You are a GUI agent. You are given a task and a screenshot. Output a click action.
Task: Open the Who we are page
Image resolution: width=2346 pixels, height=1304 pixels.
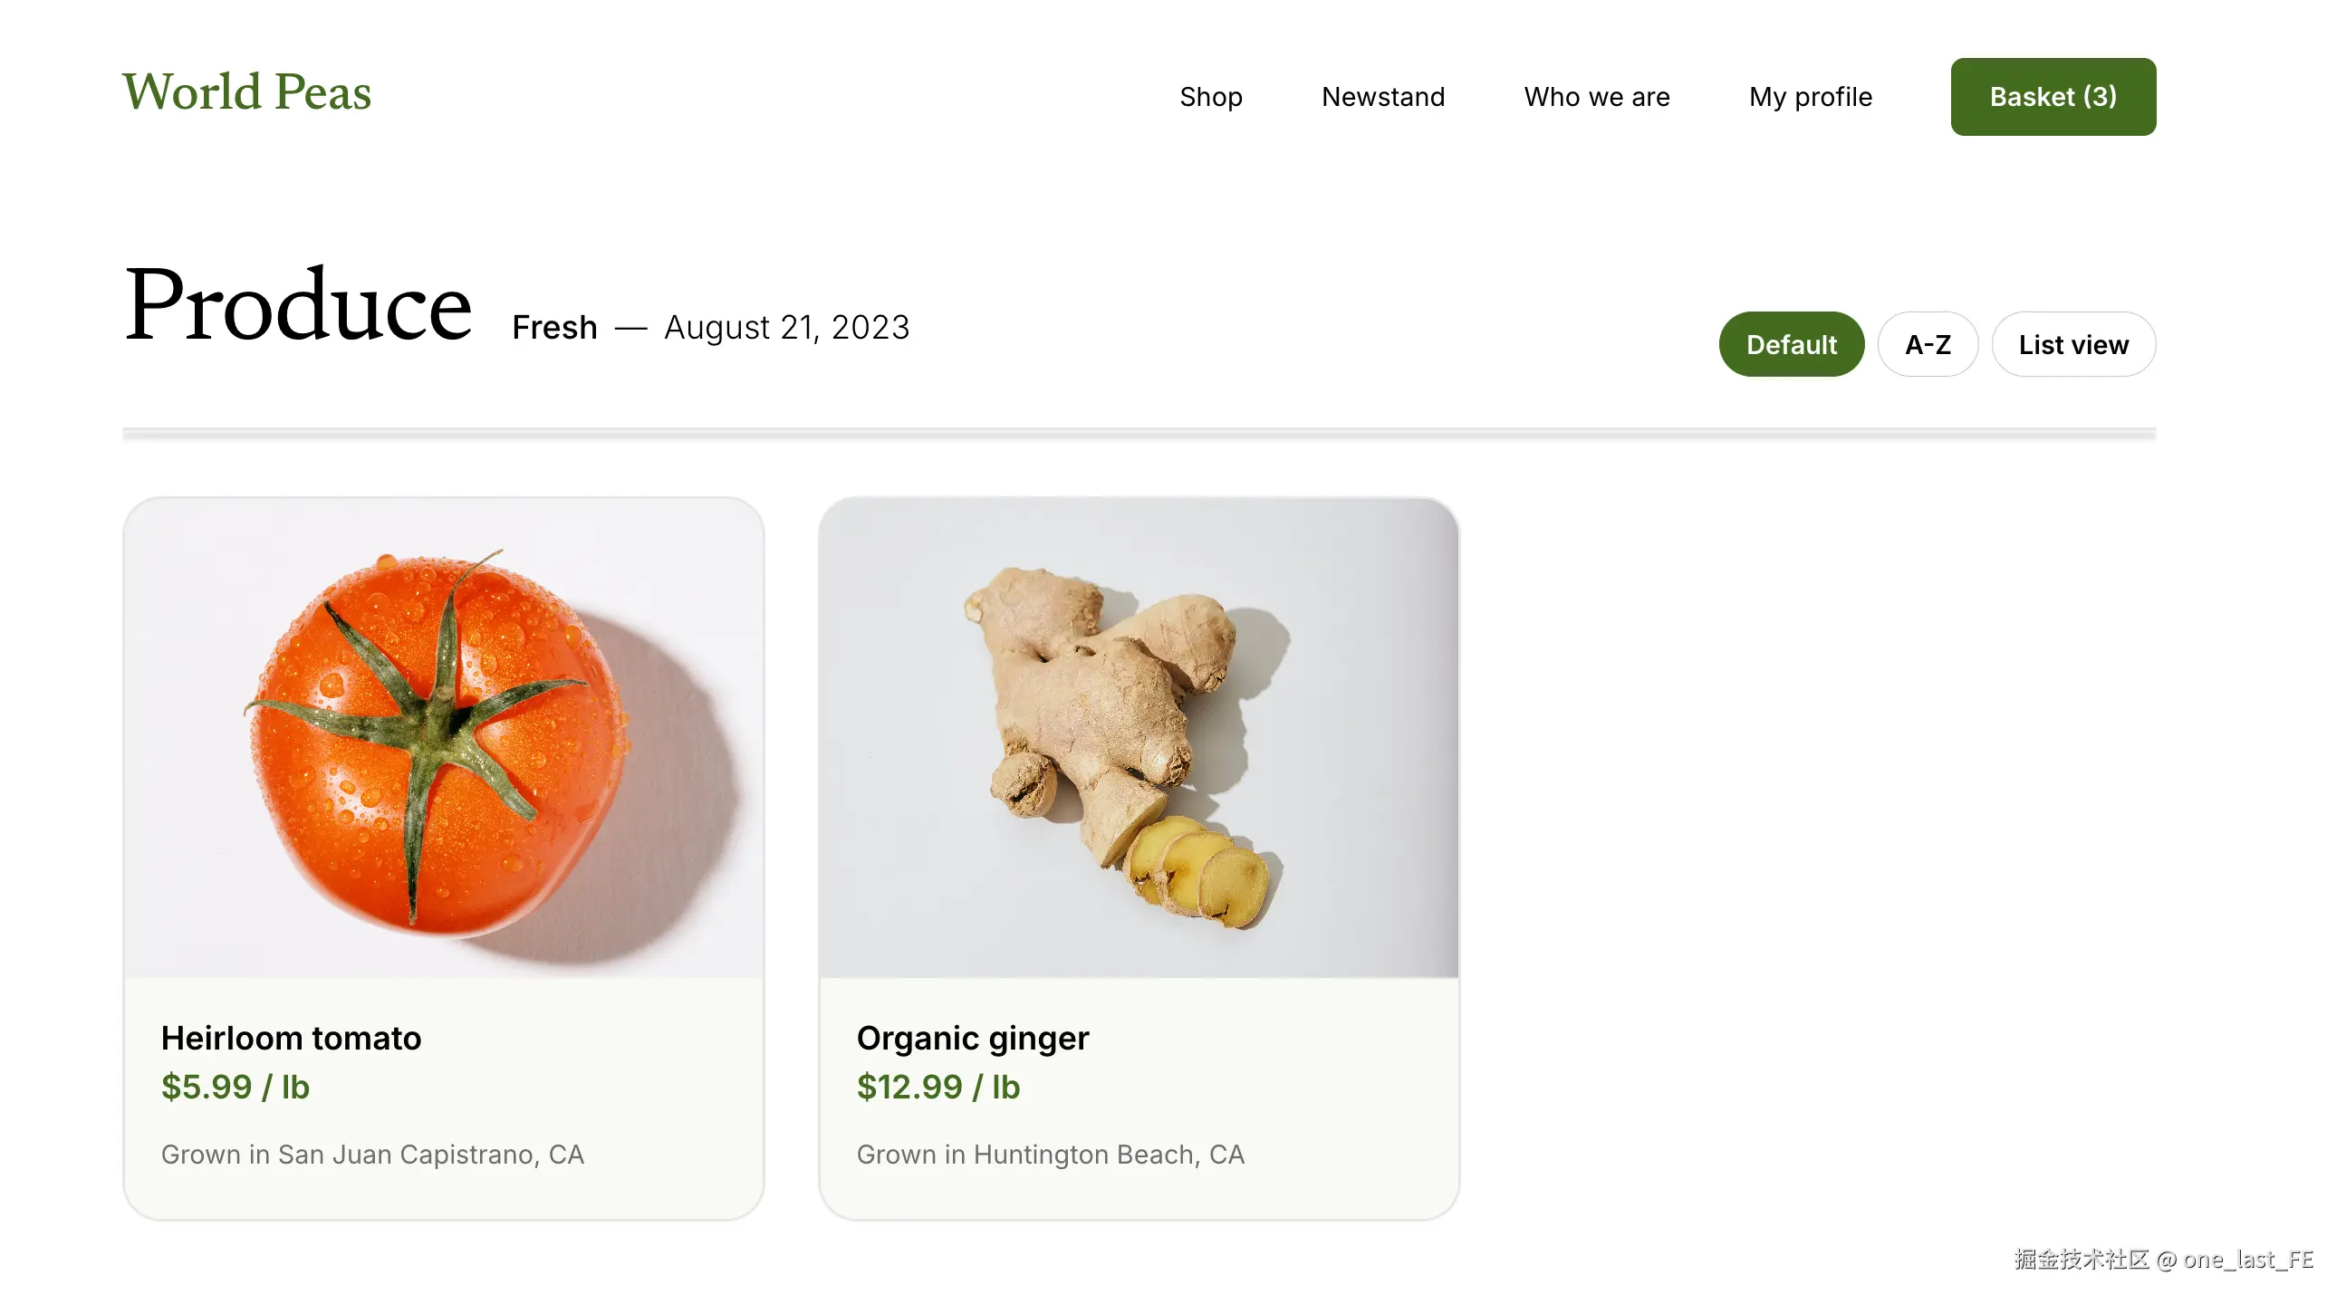[x=1597, y=97]
